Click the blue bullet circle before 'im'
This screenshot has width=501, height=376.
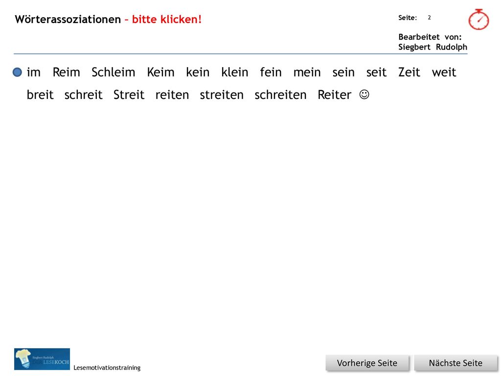(17, 72)
